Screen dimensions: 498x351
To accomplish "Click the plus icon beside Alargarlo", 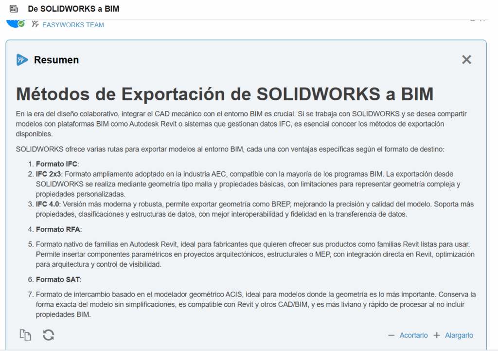I will coord(437,335).
